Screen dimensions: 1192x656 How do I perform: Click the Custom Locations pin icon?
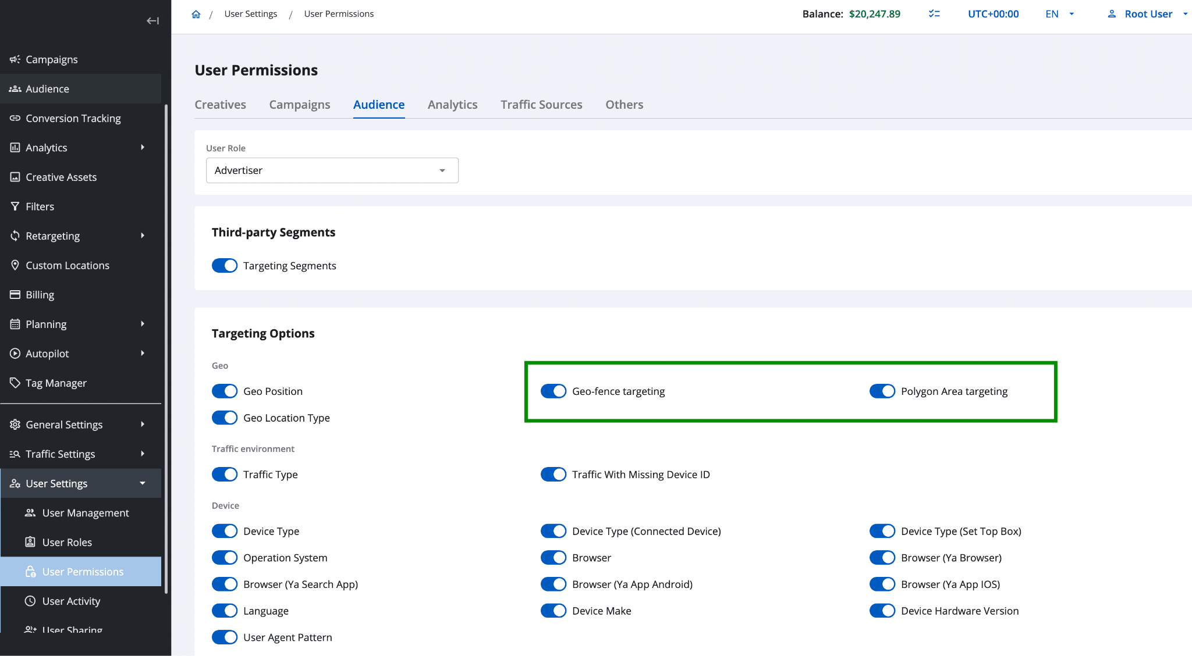(15, 265)
